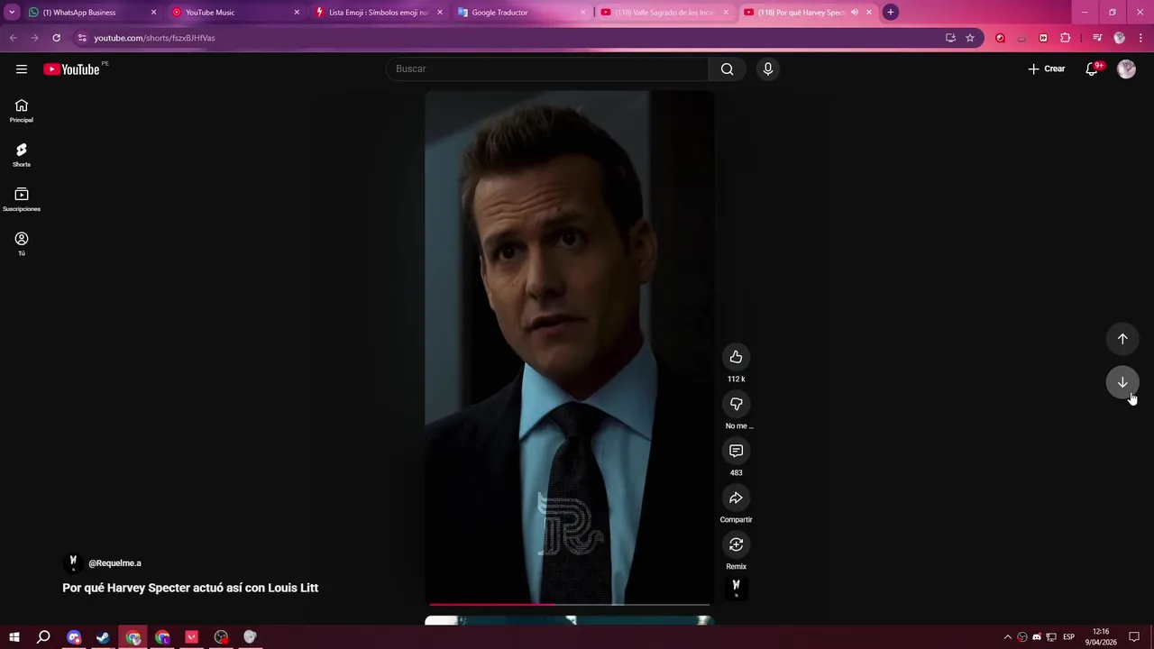Reload the page in Chrome
The width and height of the screenshot is (1154, 649).
56,38
